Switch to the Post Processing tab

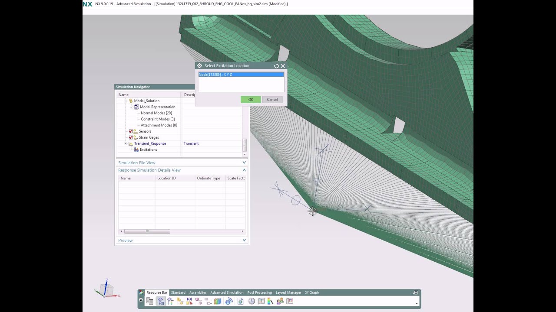point(259,292)
